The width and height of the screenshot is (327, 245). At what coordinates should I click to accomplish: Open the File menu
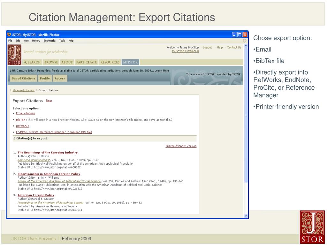[x=10, y=41]
